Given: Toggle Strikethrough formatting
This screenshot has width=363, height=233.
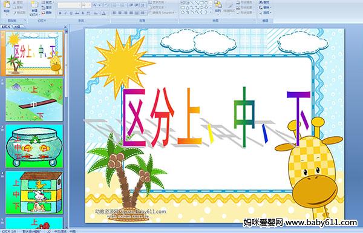Looking at the screenshot, I should click(77, 13).
